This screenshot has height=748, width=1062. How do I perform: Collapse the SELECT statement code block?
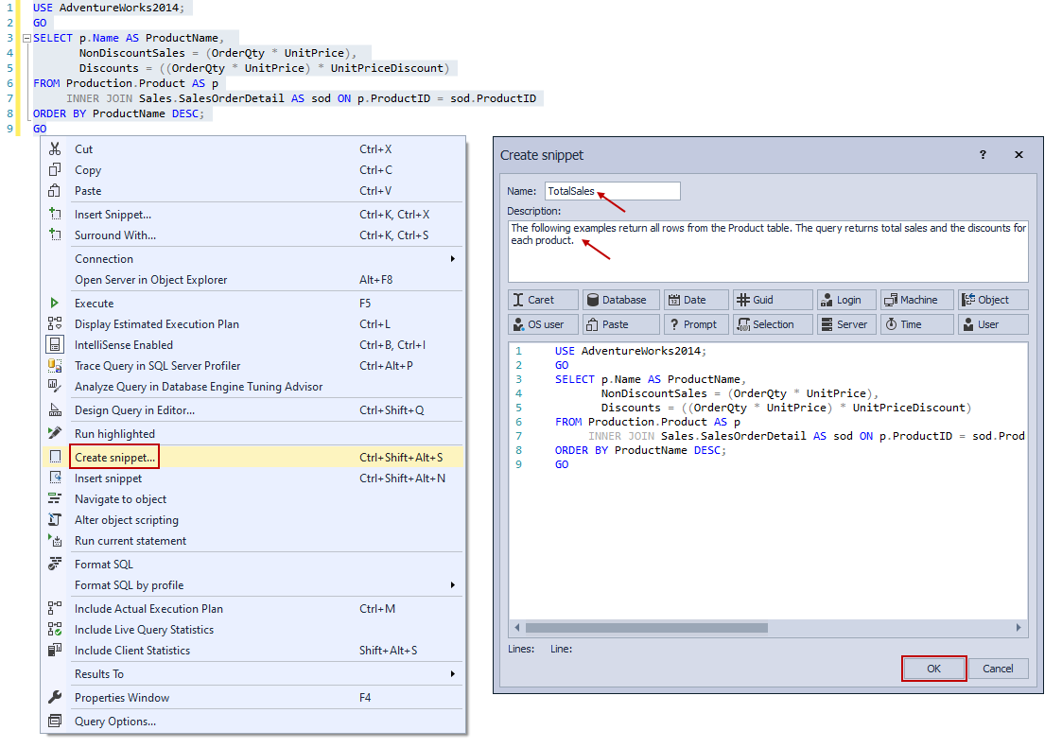pyautogui.click(x=26, y=39)
